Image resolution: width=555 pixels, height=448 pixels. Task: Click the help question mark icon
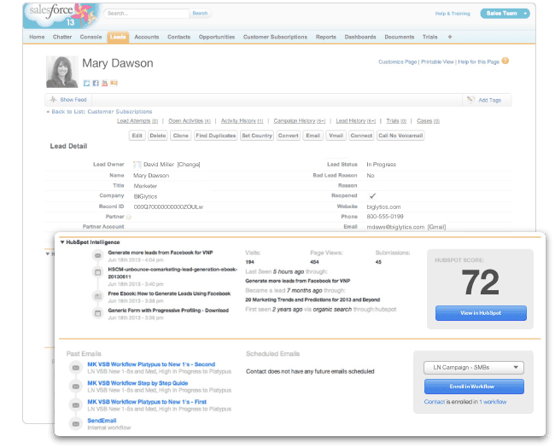[505, 61]
